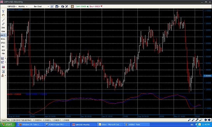Click the fourth magnifier zoom icon
212x127 pixels.
(x=201, y=120)
